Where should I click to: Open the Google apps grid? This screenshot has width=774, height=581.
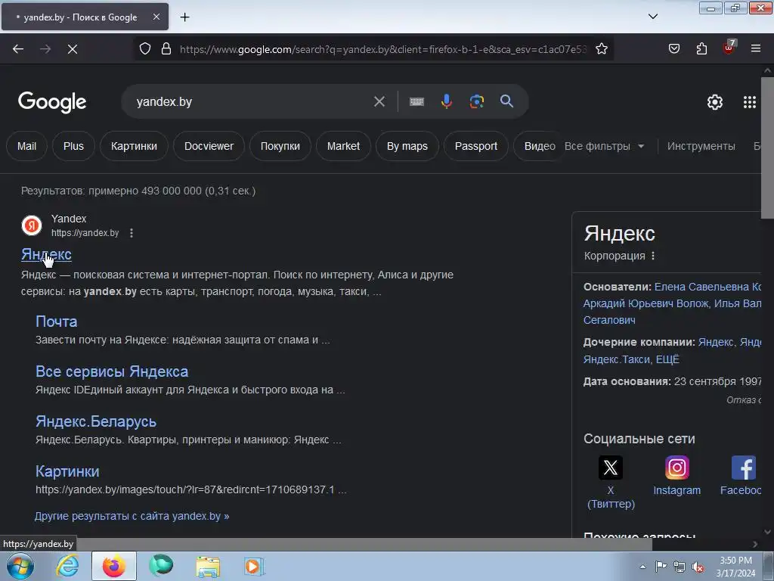tap(749, 102)
